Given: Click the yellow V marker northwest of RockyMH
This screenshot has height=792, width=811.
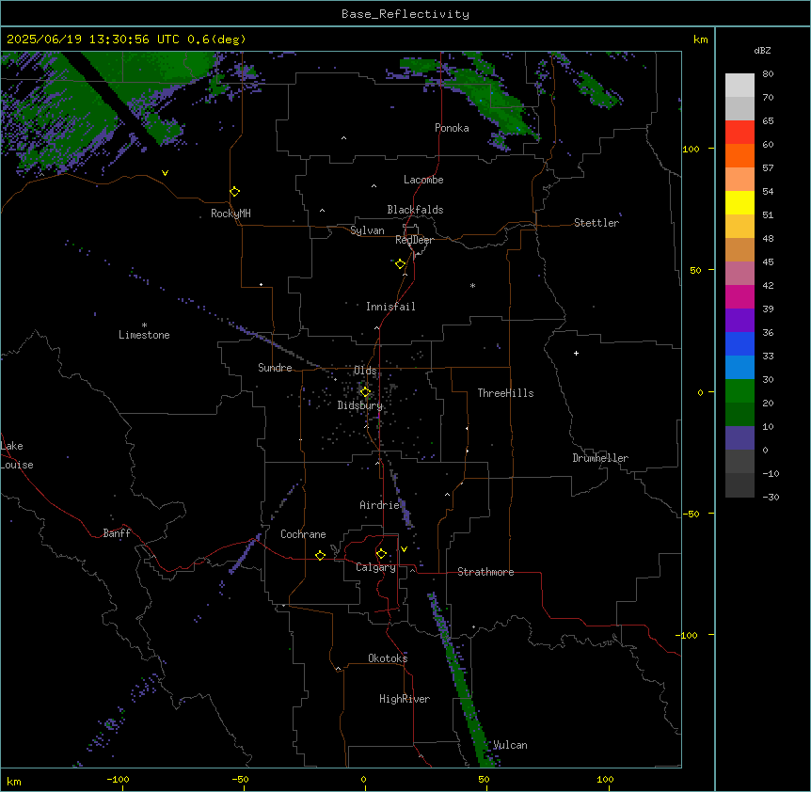Looking at the screenshot, I should coord(165,173).
